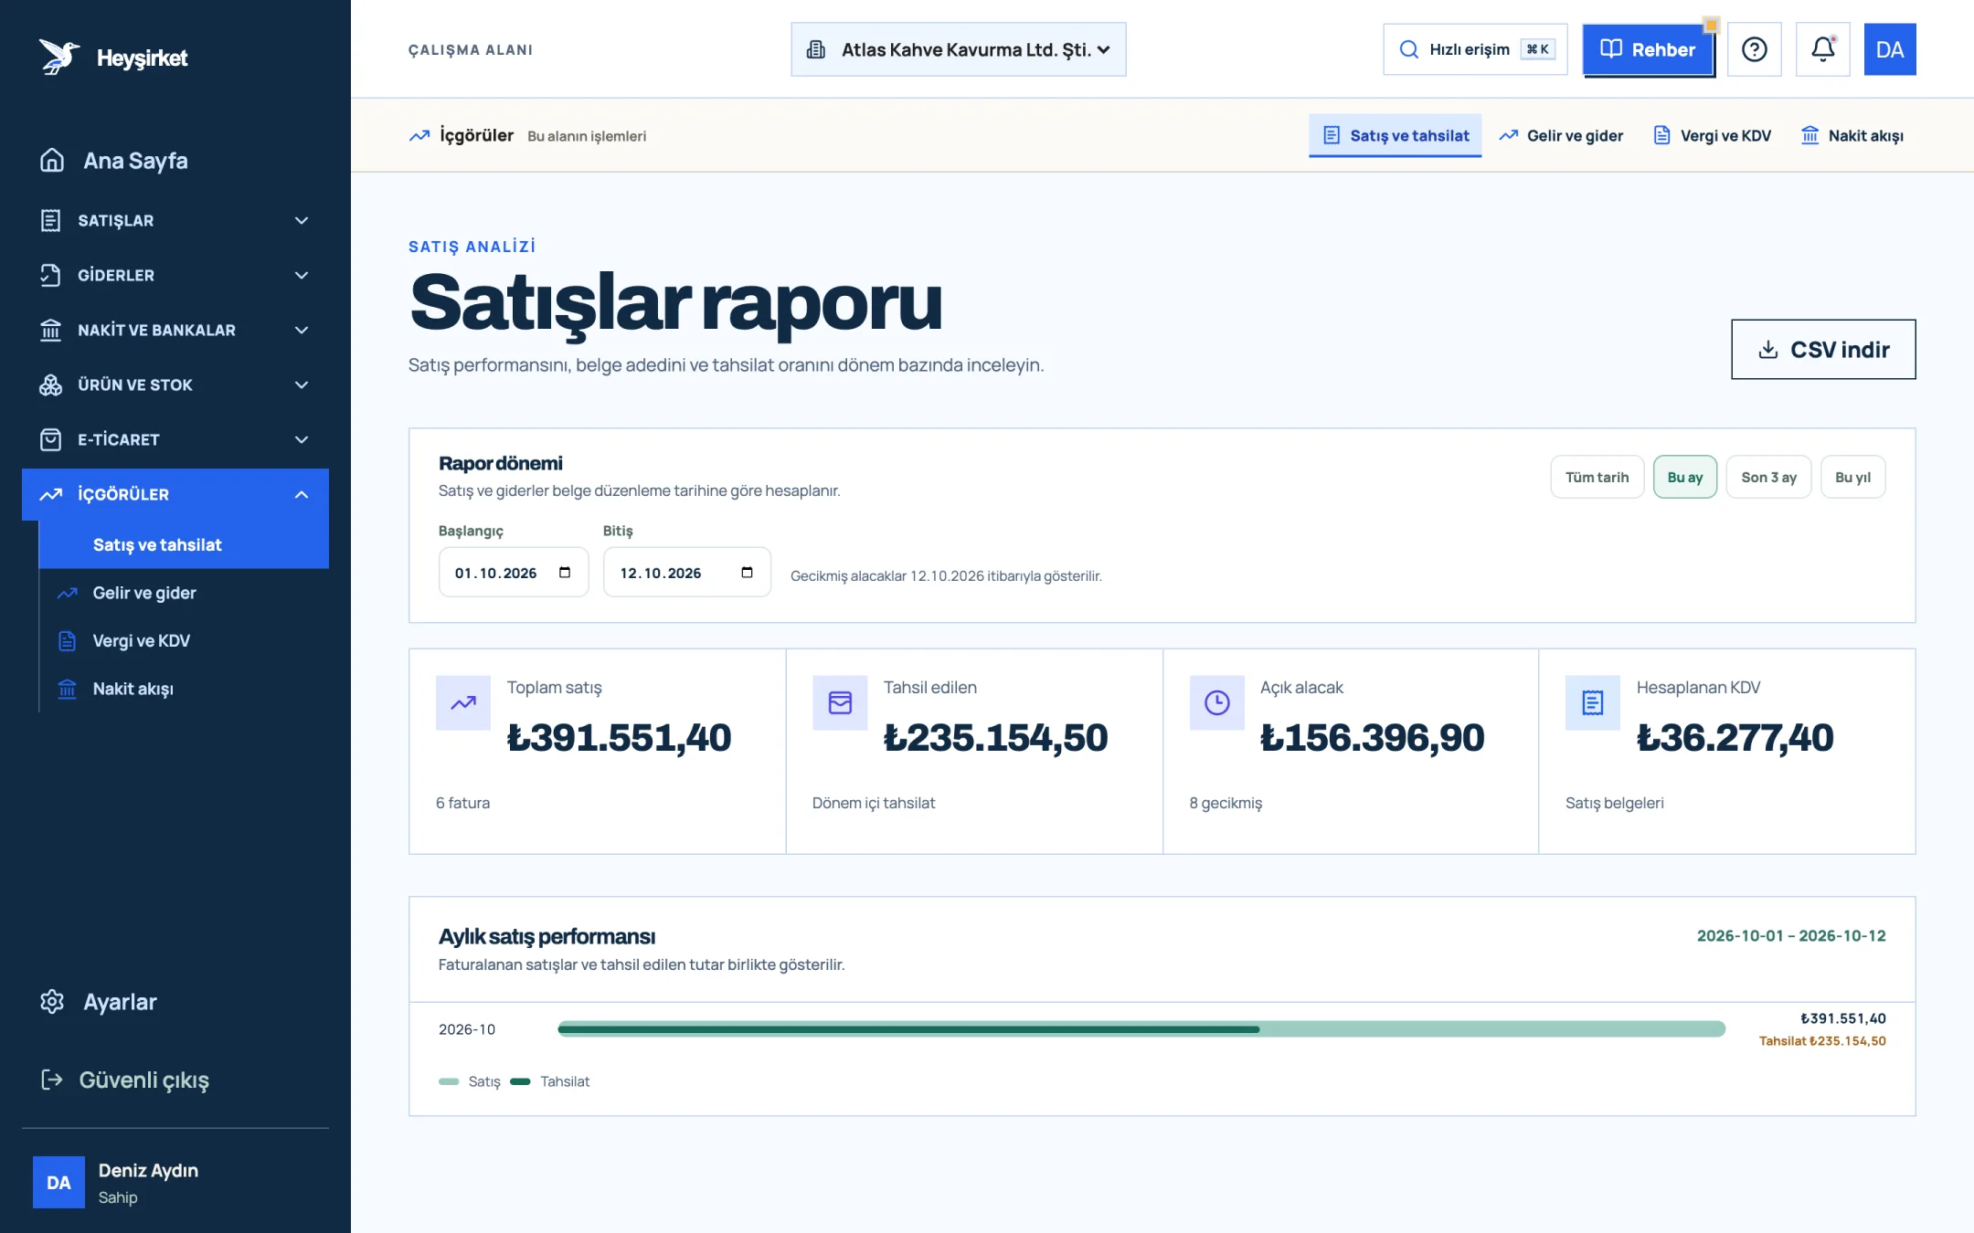1974x1233 pixels.
Task: Open Hızlı erişim quick search
Action: [x=1475, y=49]
